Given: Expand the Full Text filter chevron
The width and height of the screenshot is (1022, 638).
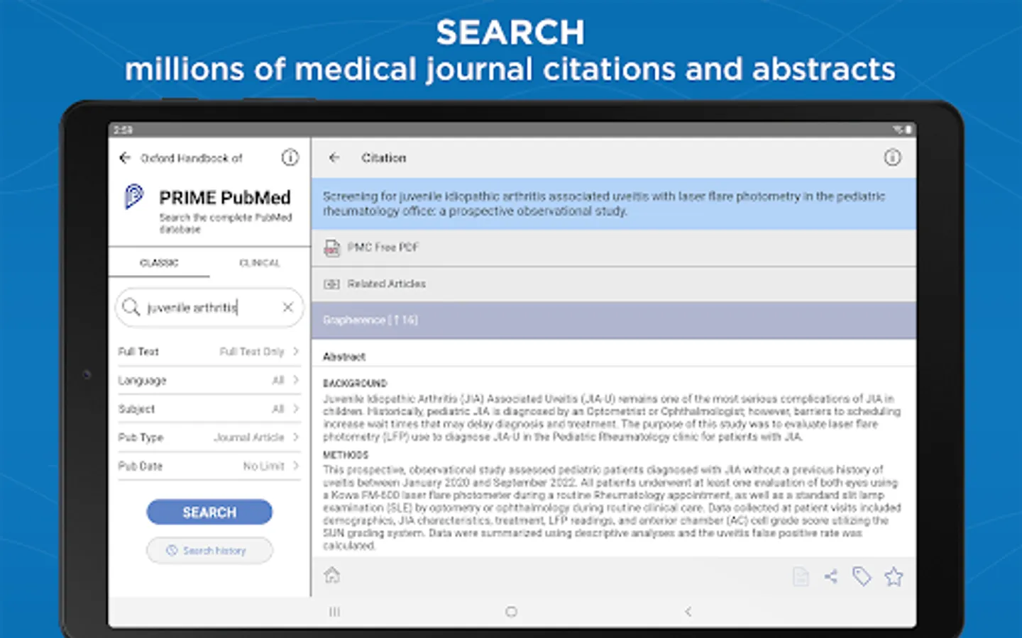Looking at the screenshot, I should click(295, 351).
